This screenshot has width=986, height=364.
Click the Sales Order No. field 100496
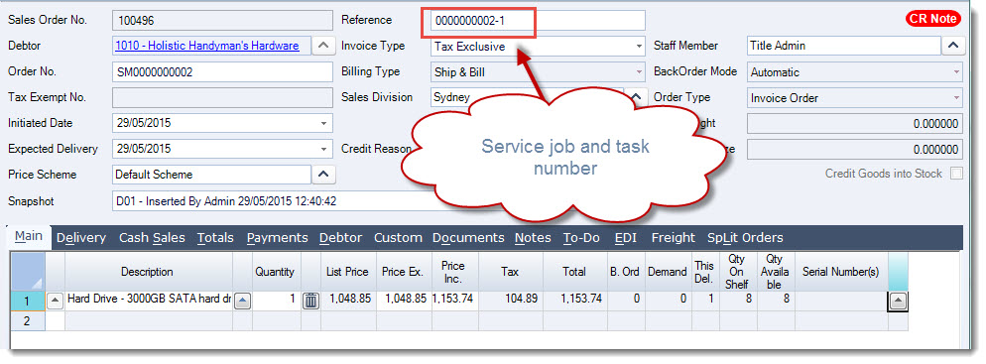coord(222,20)
